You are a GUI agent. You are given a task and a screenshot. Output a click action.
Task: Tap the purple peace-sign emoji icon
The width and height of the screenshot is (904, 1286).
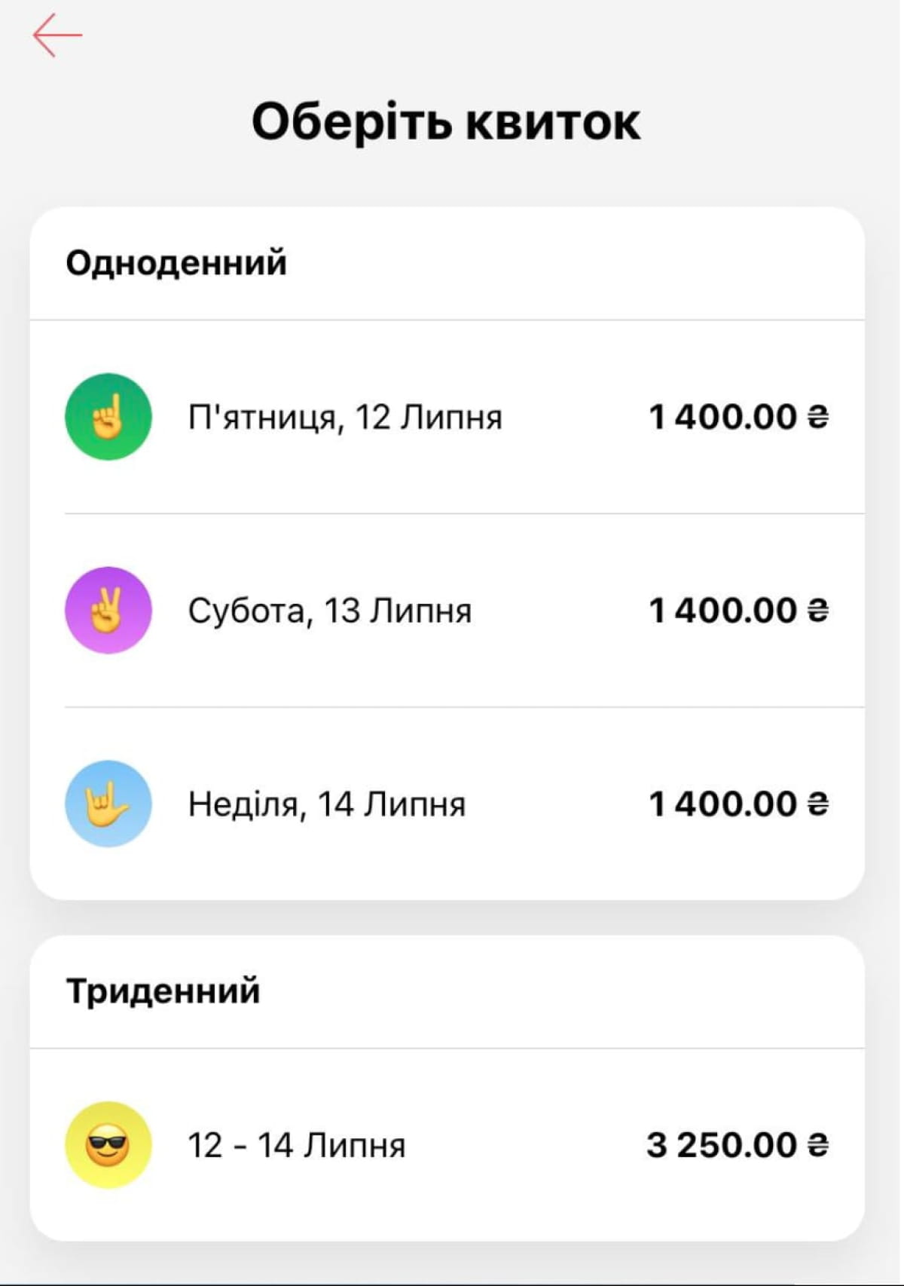tap(108, 611)
